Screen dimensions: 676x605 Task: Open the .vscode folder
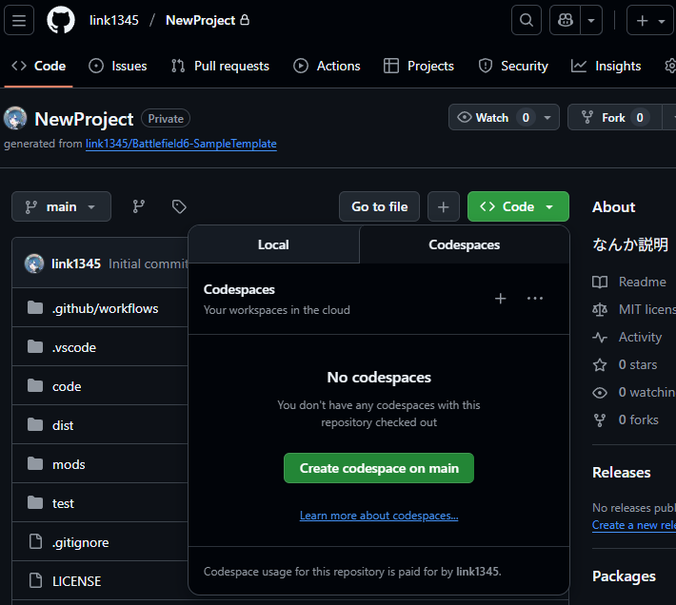(73, 347)
